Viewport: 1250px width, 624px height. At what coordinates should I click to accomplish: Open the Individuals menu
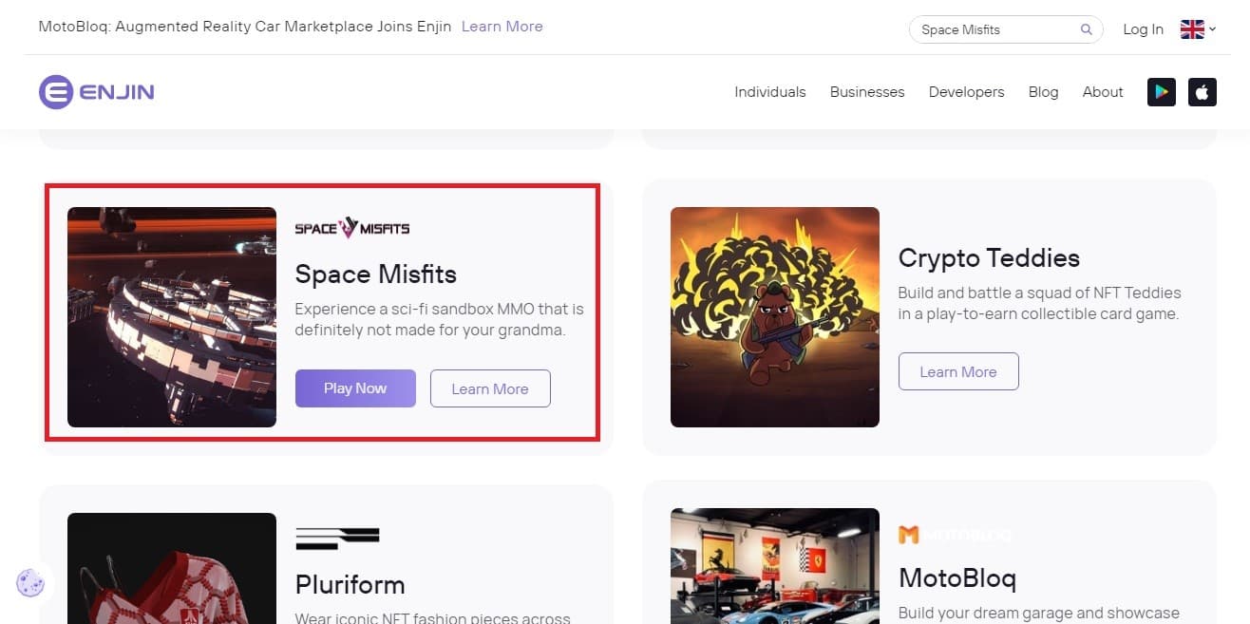(x=770, y=92)
